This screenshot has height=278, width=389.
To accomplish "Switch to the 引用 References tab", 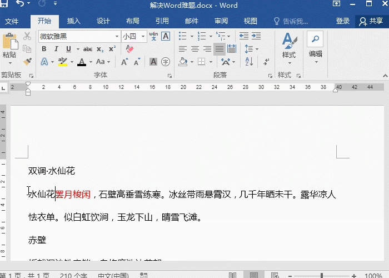I will coord(162,21).
